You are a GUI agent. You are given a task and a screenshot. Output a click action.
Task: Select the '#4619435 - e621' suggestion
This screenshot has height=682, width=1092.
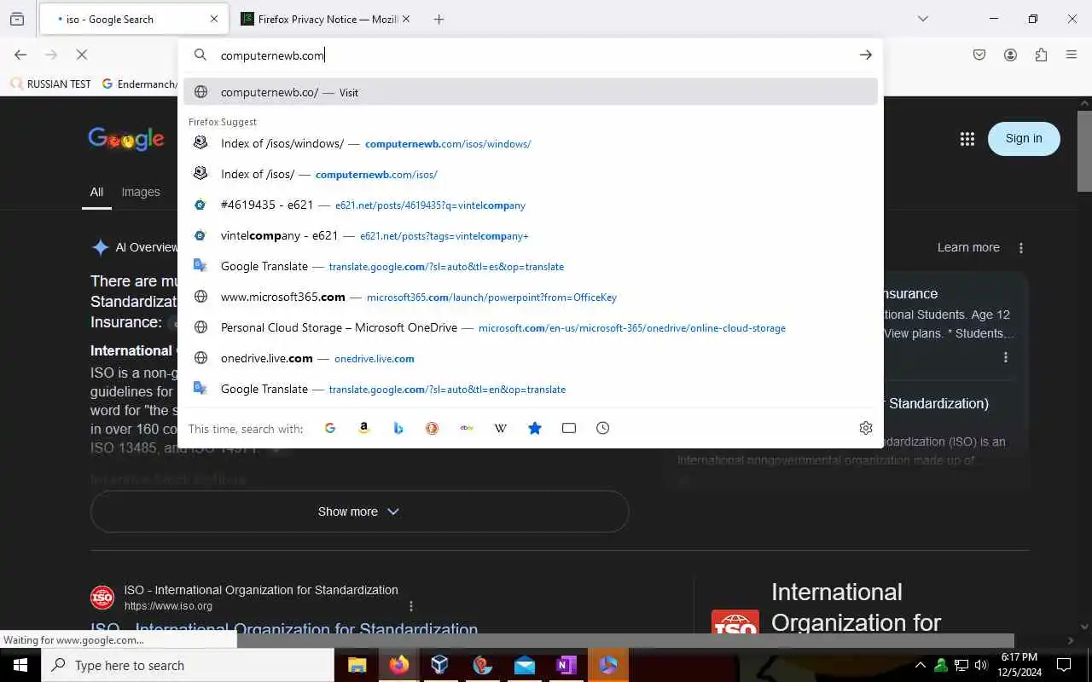(x=531, y=205)
